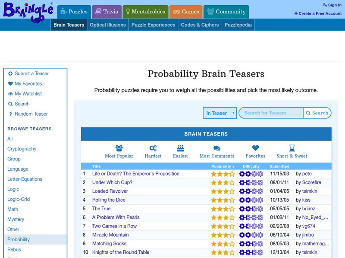Click the Favorites heart icon
This screenshot has height=258, width=345.
pyautogui.click(x=255, y=148)
